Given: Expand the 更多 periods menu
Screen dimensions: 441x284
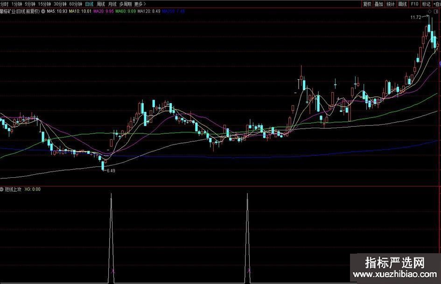Looking at the screenshot, I should click(x=140, y=4).
